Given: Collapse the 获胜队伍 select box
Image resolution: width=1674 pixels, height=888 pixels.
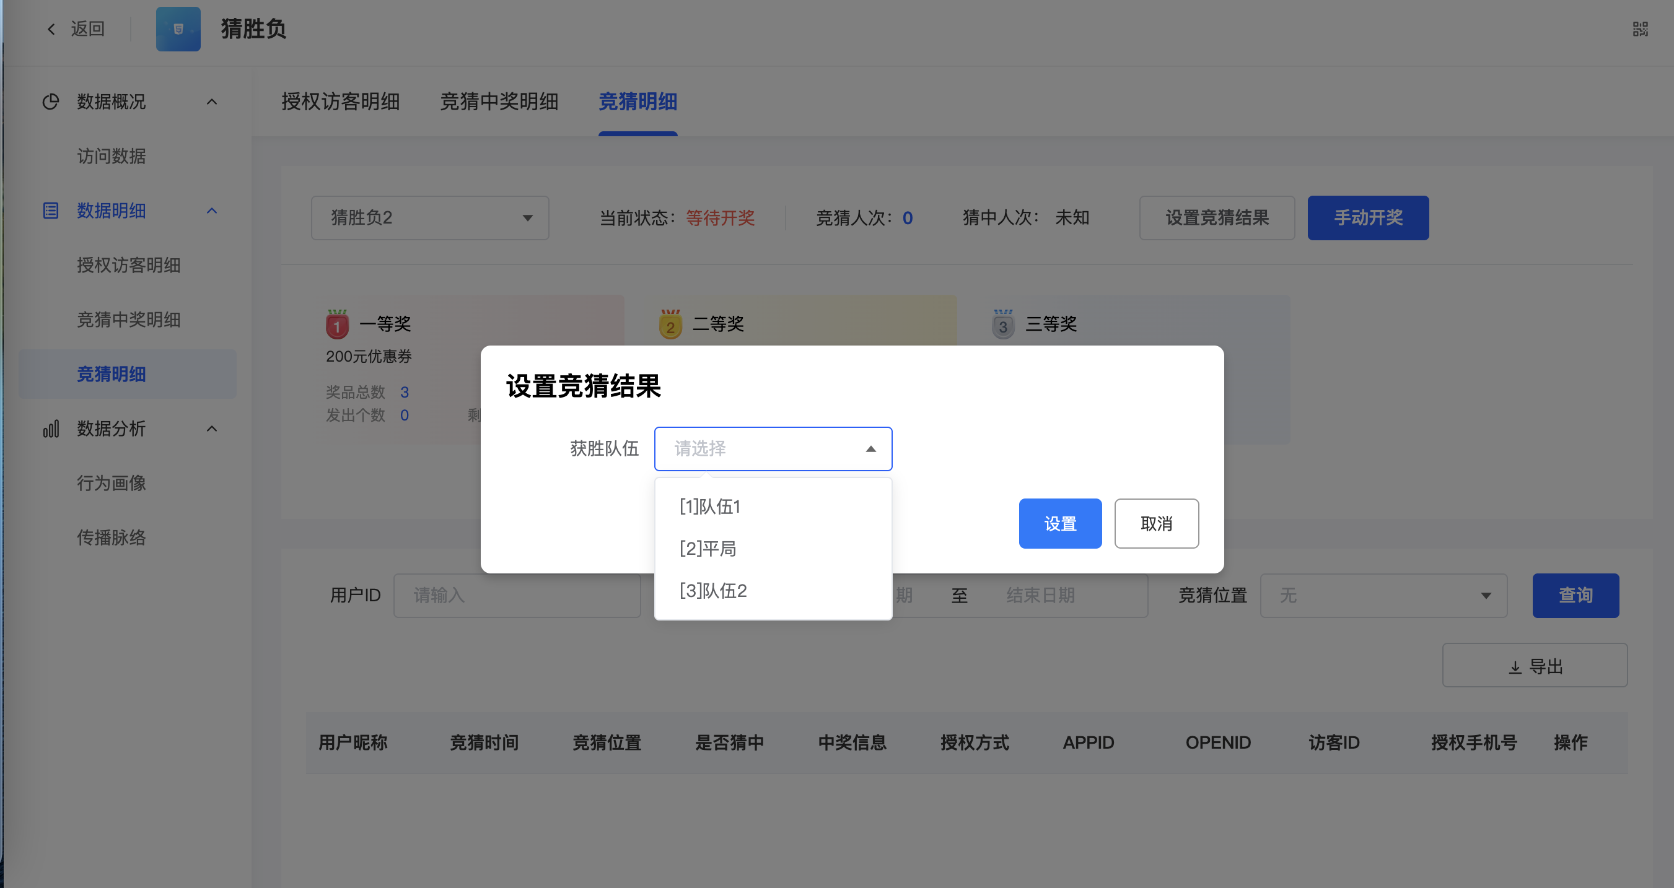Looking at the screenshot, I should coord(870,449).
